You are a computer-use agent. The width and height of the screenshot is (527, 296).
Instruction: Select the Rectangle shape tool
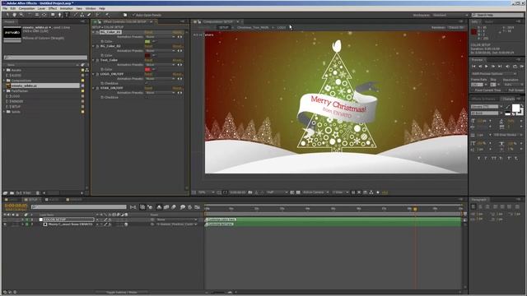click(x=53, y=15)
